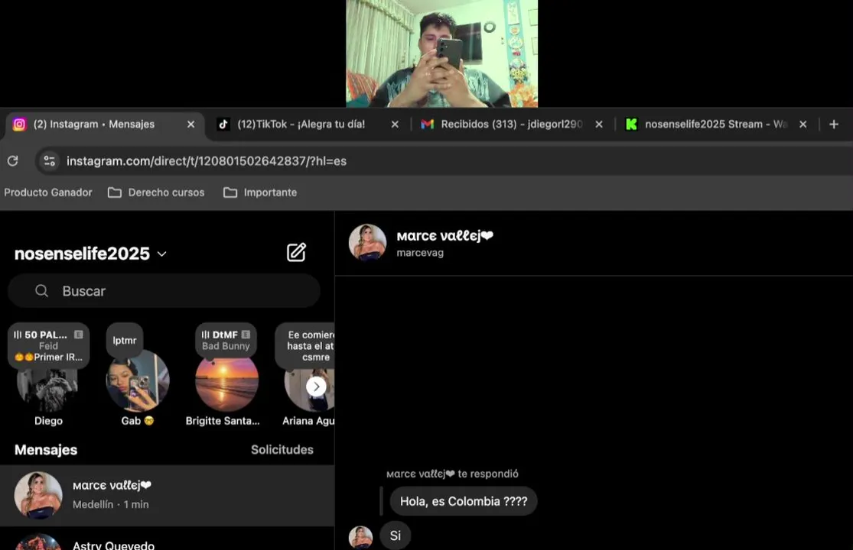The width and height of the screenshot is (853, 550).
Task: Open marce vallej's profile picture in chat header
Action: point(367,243)
